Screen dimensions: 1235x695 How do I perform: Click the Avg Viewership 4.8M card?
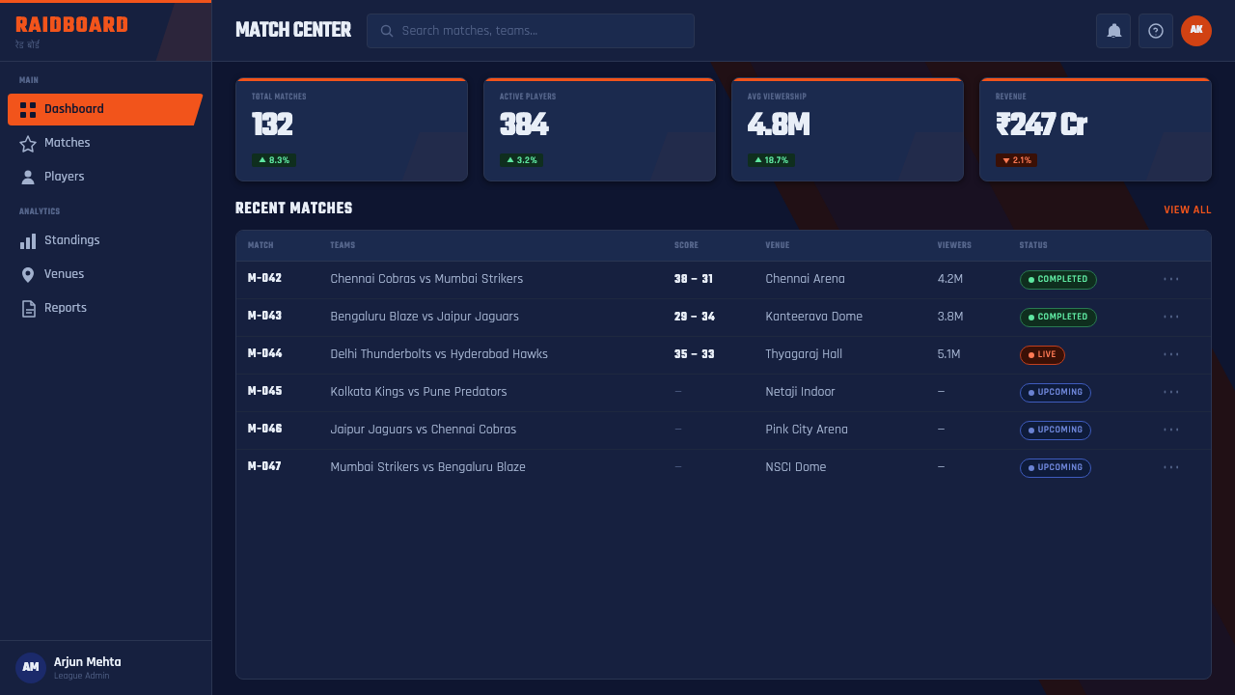click(847, 129)
